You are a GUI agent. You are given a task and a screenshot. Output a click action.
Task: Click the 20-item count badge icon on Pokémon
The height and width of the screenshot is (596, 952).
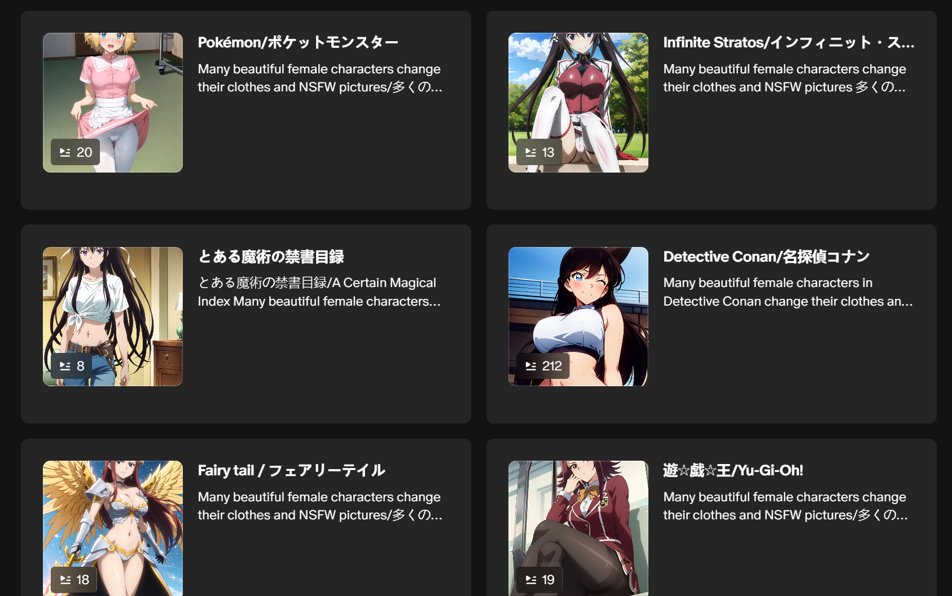[x=65, y=152]
